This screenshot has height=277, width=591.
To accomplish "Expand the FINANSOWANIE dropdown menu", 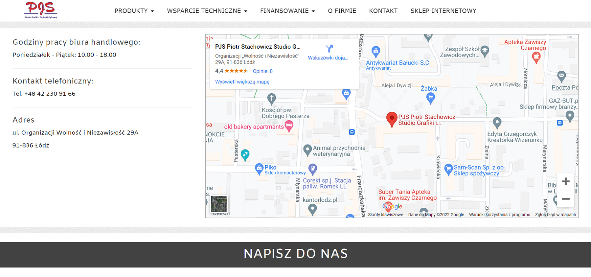I will [x=287, y=11].
